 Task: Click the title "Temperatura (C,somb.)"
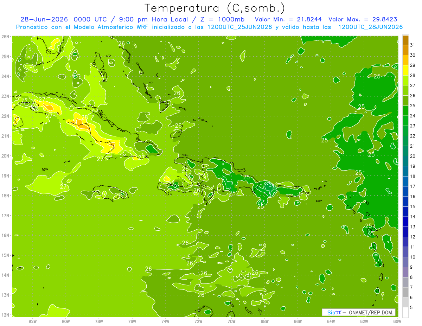tap(215, 8)
